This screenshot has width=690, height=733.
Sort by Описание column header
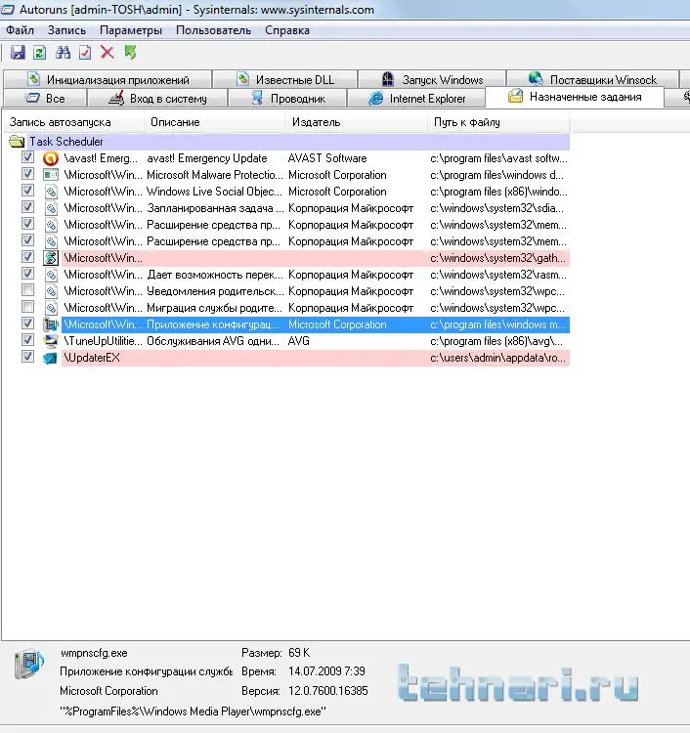215,122
